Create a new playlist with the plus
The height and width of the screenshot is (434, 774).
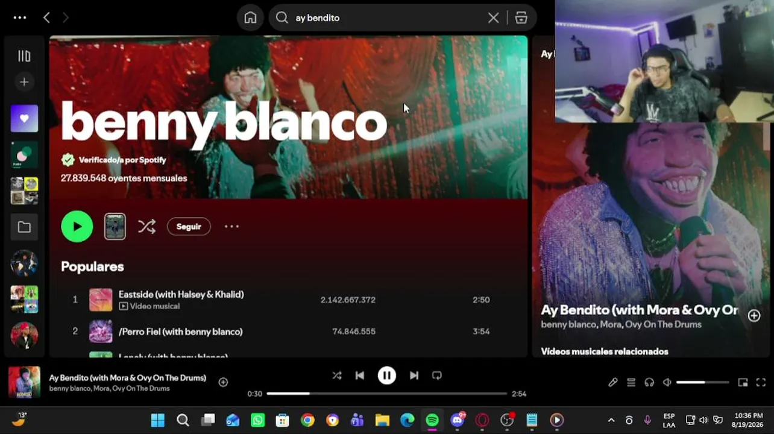tap(24, 82)
